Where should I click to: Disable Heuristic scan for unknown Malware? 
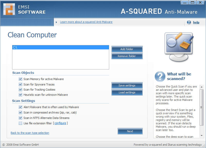pyautogui.click(x=20, y=95)
